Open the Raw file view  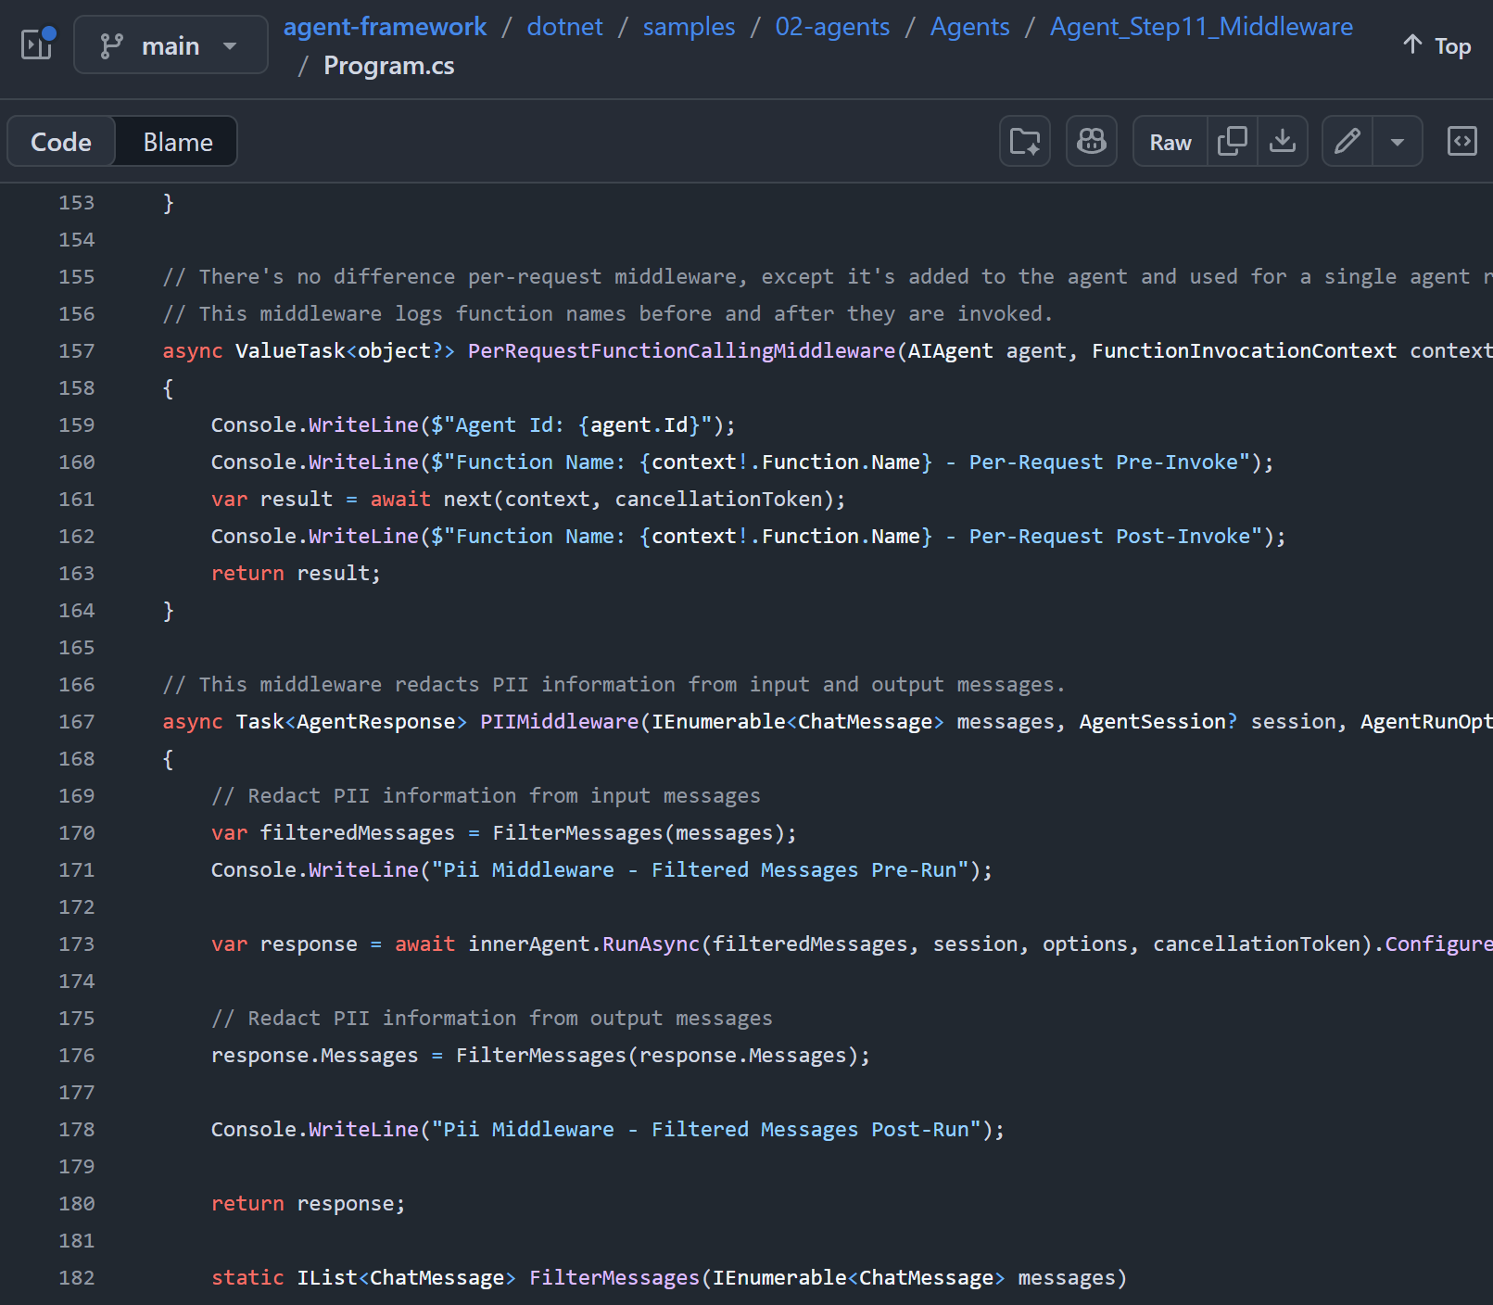[1170, 142]
